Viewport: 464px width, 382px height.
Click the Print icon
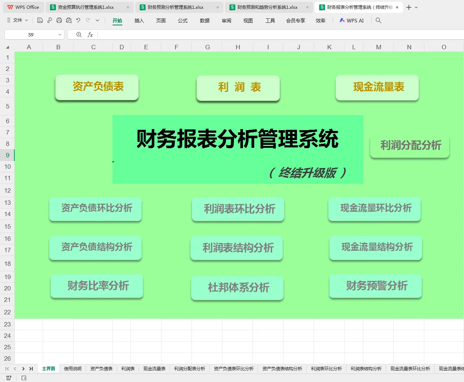tap(59, 21)
